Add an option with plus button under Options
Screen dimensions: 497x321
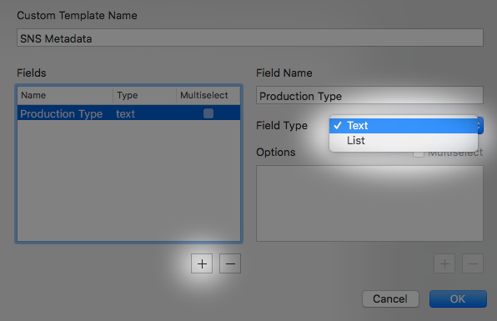(x=444, y=263)
